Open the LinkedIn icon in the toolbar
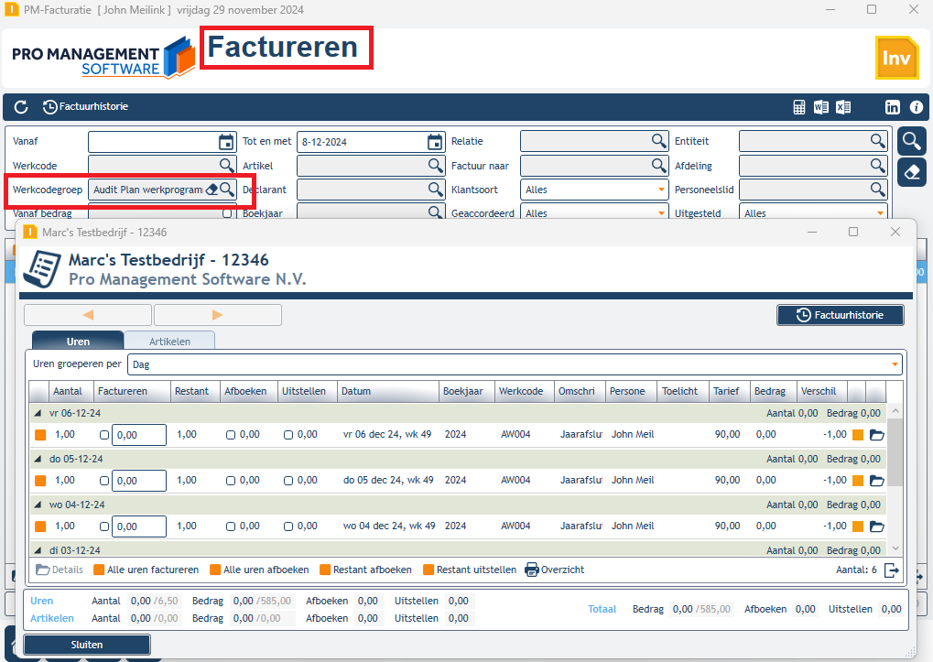 [893, 107]
